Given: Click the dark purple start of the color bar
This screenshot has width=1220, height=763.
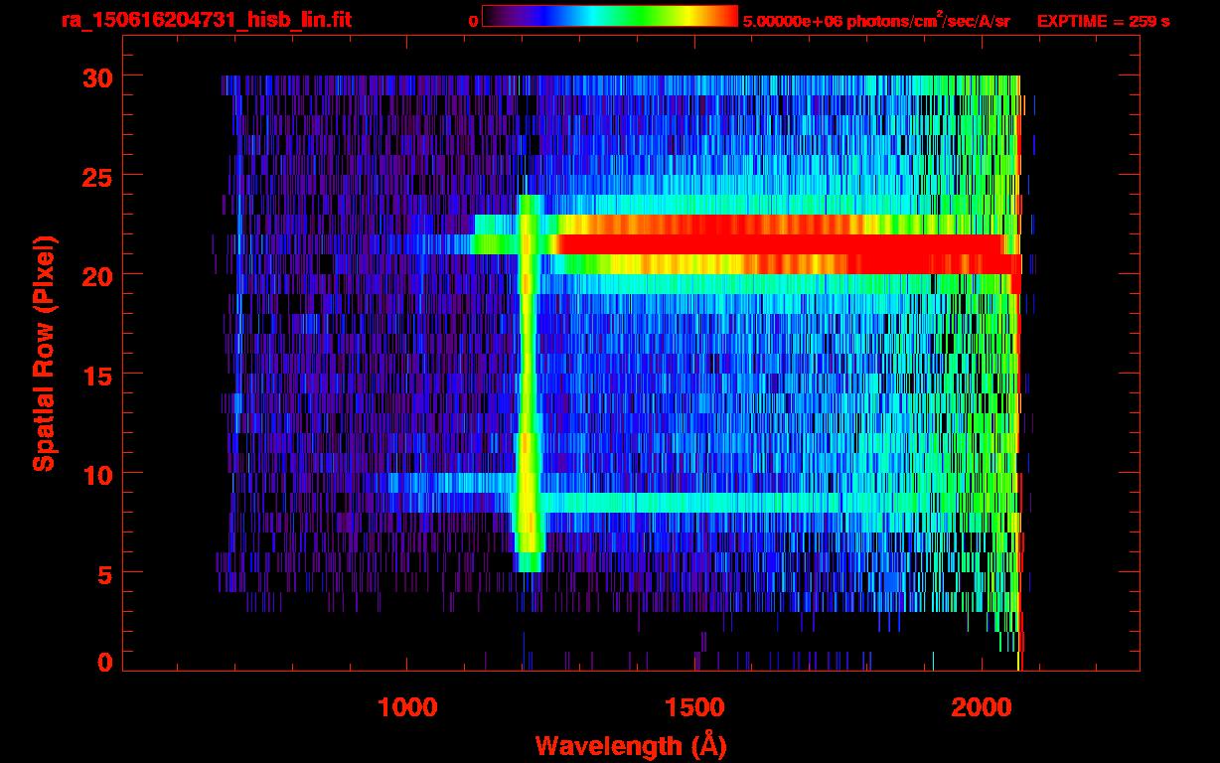Looking at the screenshot, I should coord(494,16).
